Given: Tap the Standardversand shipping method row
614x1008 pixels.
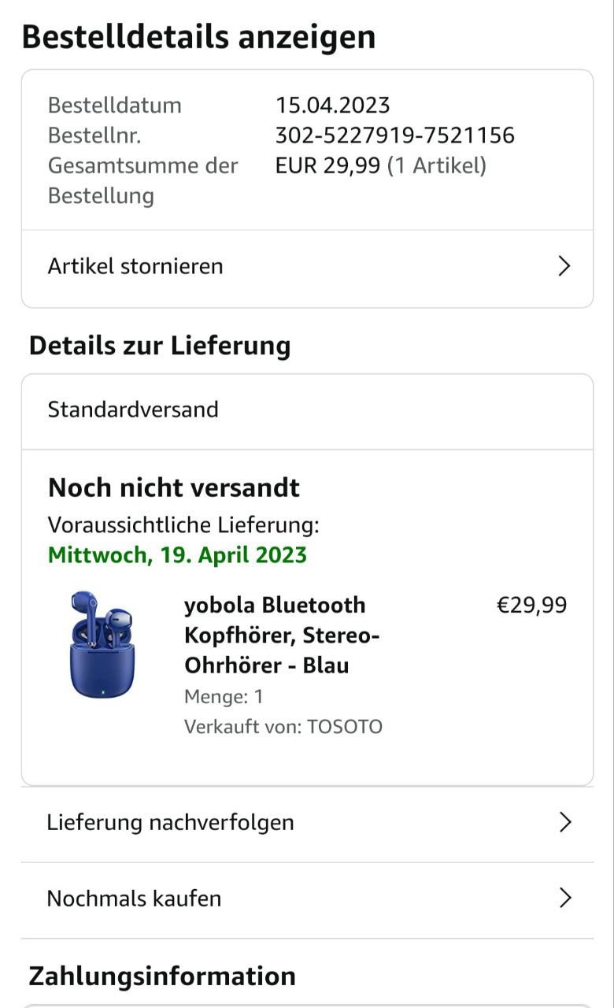Looking at the screenshot, I should pos(307,410).
